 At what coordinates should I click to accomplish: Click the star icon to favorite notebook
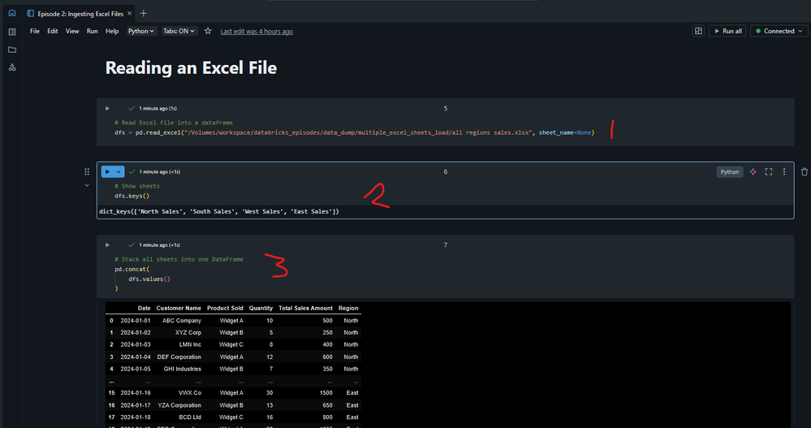[x=208, y=31]
